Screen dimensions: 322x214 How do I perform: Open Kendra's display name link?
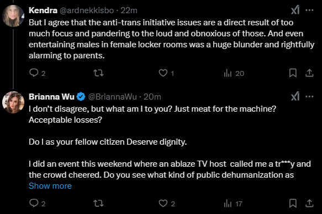pyautogui.click(x=43, y=10)
